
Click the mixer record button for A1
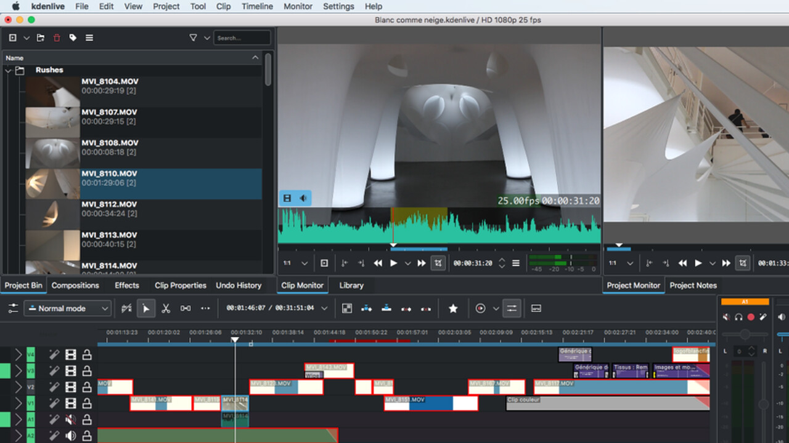(751, 317)
